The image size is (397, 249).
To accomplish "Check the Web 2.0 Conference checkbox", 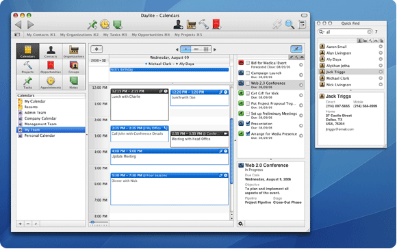I will point(248,83).
